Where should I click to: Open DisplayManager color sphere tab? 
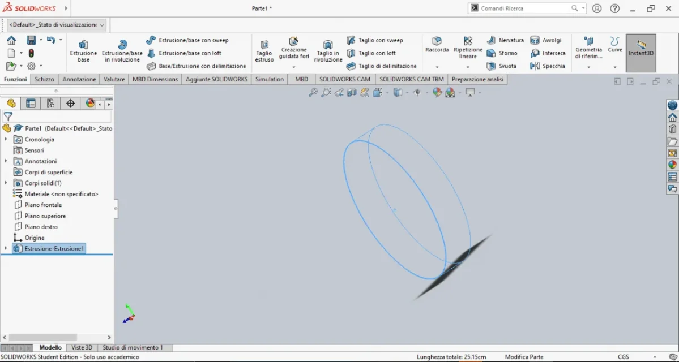pos(90,104)
